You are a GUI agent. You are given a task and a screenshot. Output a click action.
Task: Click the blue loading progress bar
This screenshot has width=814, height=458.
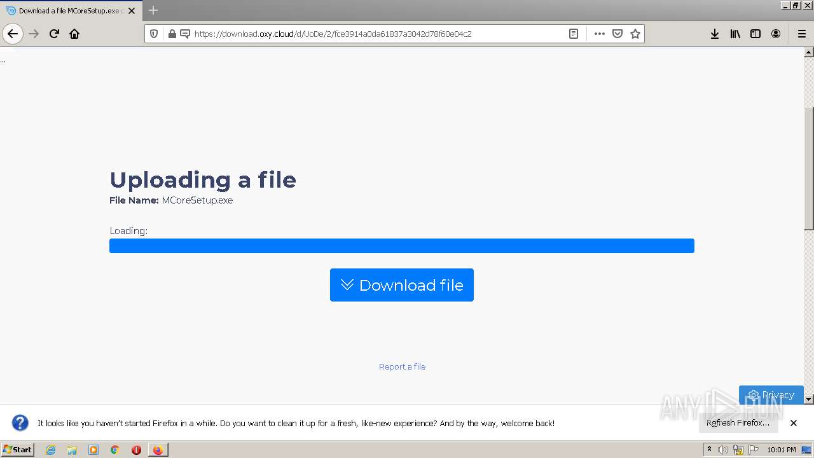click(402, 246)
